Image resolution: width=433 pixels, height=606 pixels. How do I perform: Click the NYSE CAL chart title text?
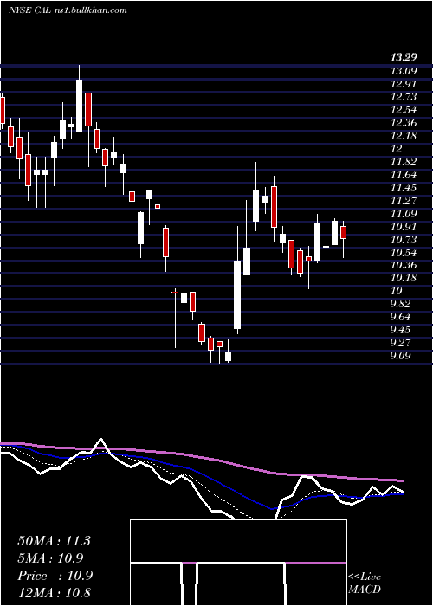(x=68, y=10)
